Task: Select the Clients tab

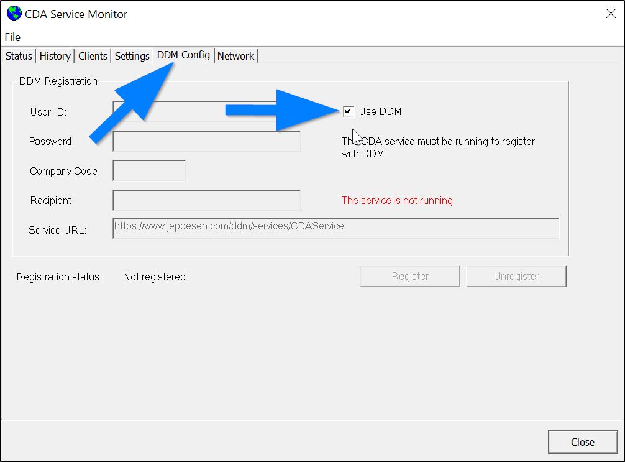Action: pyautogui.click(x=92, y=55)
